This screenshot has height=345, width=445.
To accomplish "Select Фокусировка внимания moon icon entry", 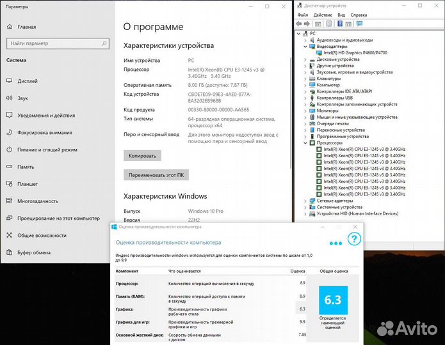I will click(x=10, y=132).
